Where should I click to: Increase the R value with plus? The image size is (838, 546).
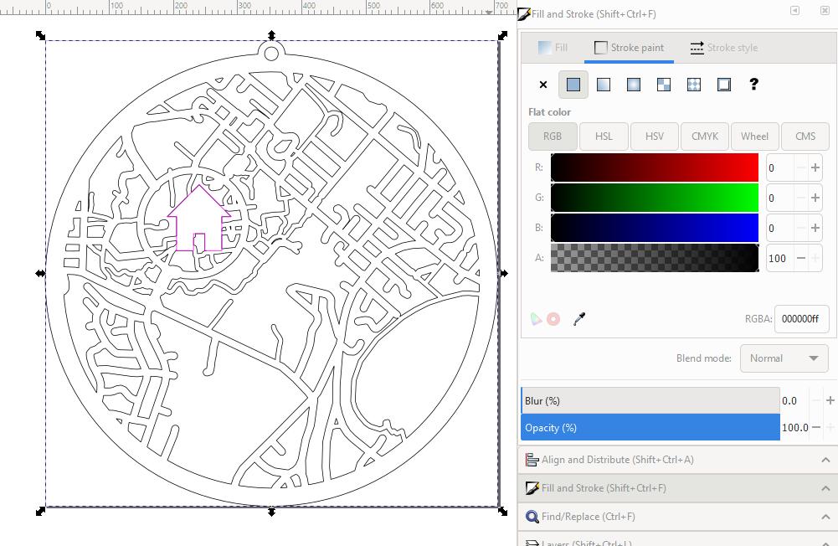pos(815,168)
